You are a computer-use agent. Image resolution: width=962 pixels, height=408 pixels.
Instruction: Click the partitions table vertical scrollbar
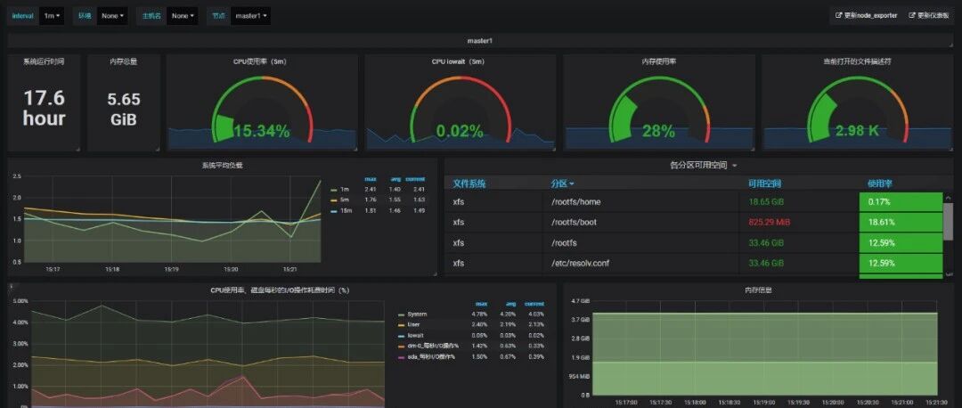tap(949, 222)
